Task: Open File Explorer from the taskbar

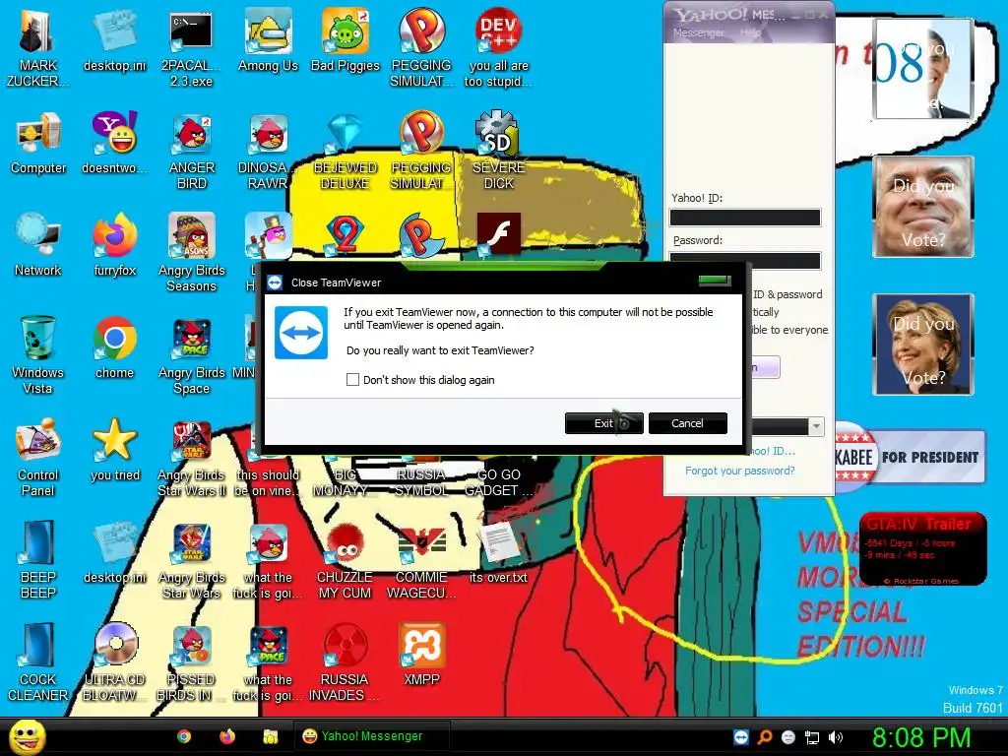Action: click(x=271, y=736)
